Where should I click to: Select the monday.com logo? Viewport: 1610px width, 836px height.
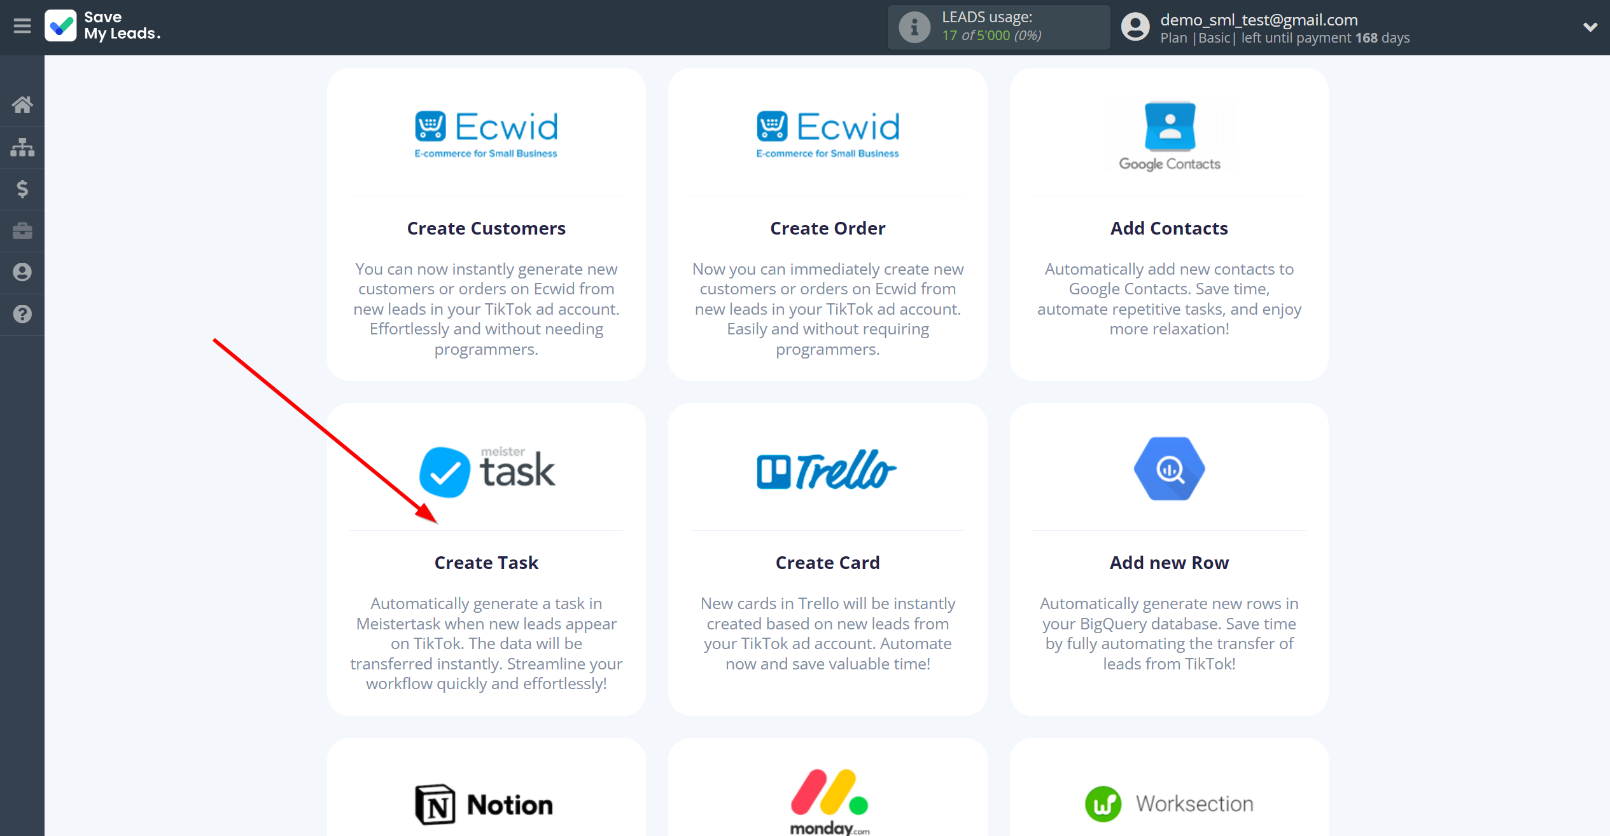click(x=829, y=801)
